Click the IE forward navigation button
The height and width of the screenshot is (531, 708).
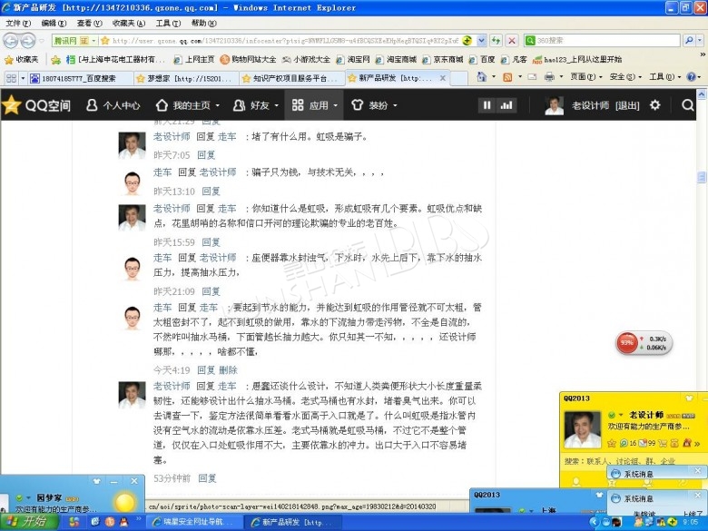28,41
